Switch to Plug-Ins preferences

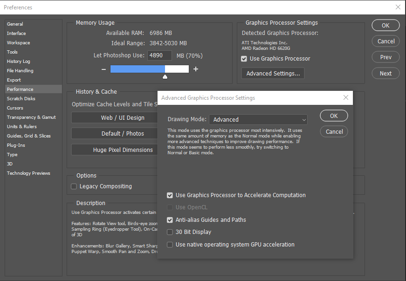coord(34,145)
